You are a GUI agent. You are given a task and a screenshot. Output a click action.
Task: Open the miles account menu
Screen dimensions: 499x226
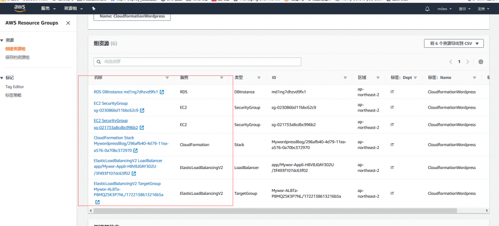click(444, 9)
